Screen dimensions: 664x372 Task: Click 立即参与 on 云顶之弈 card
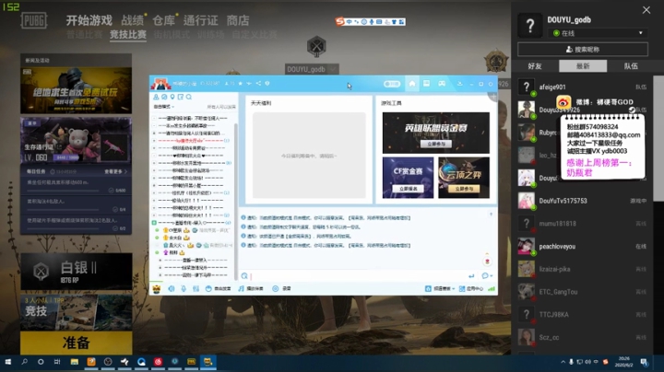[464, 189]
